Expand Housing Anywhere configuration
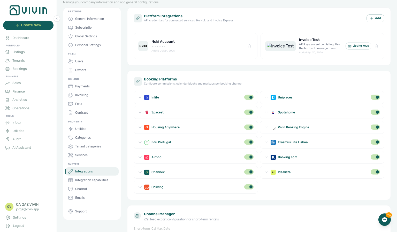Image resolution: width=397 pixels, height=232 pixels. [x=140, y=127]
